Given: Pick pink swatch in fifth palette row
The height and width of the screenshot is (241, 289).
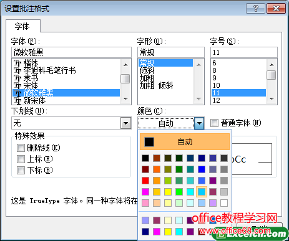Looking at the screenshot, I should click(145, 203).
